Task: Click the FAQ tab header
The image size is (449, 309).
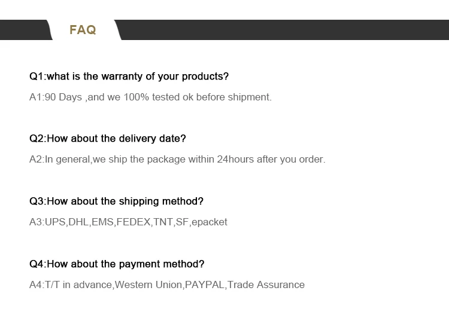Action: point(83,30)
